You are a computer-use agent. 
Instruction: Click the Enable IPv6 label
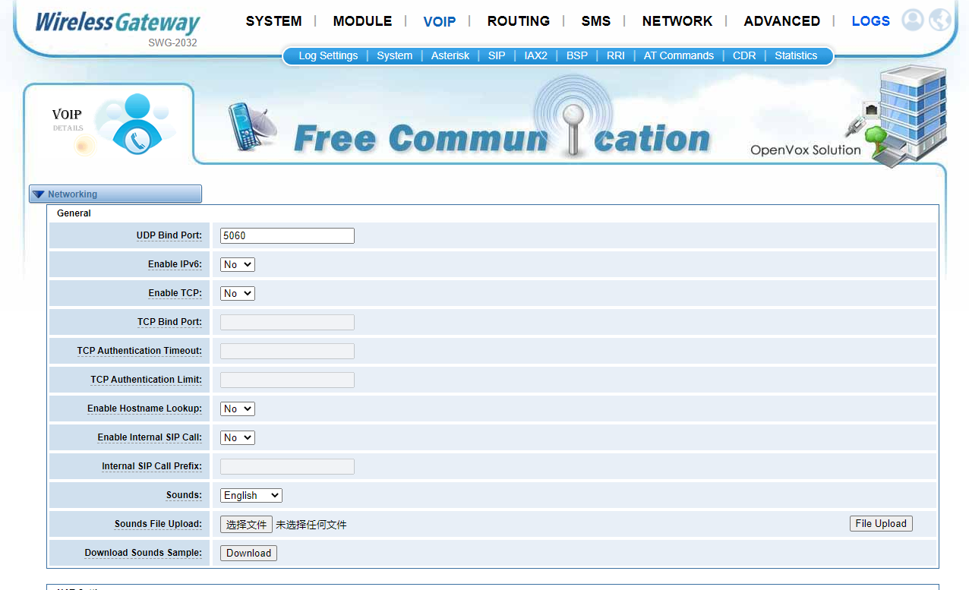pos(175,264)
